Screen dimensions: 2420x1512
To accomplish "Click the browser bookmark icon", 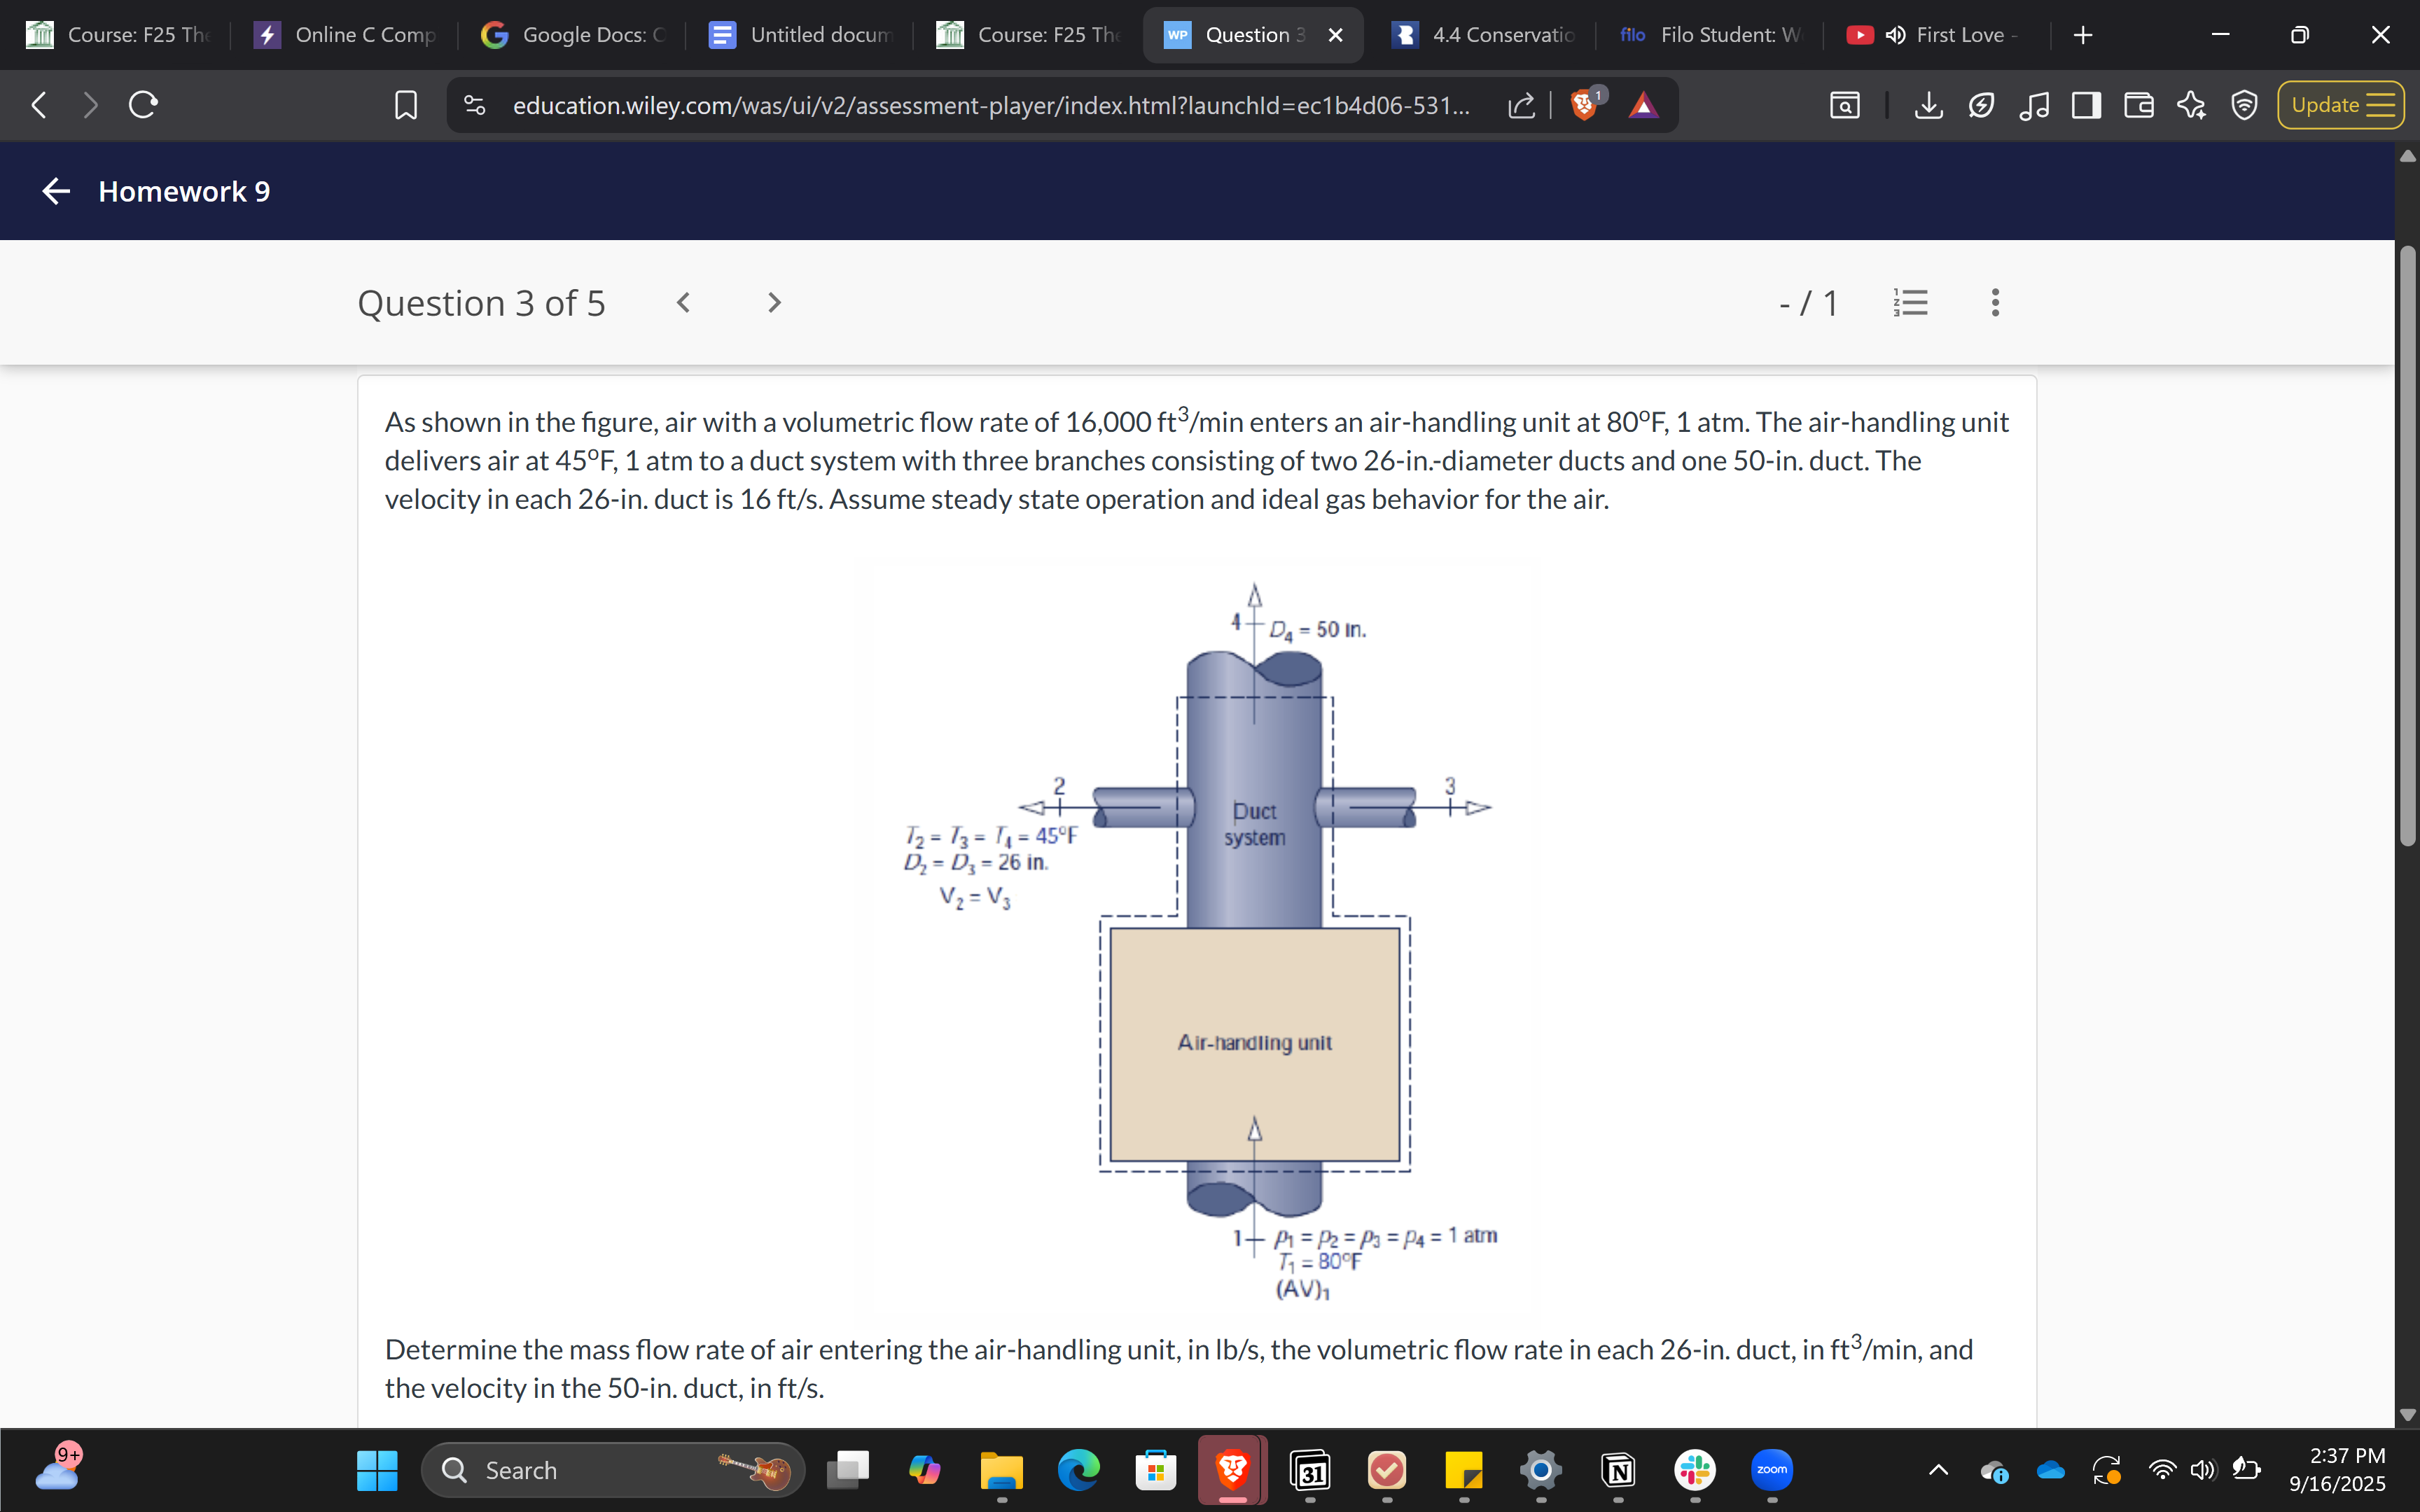I will pyautogui.click(x=405, y=105).
